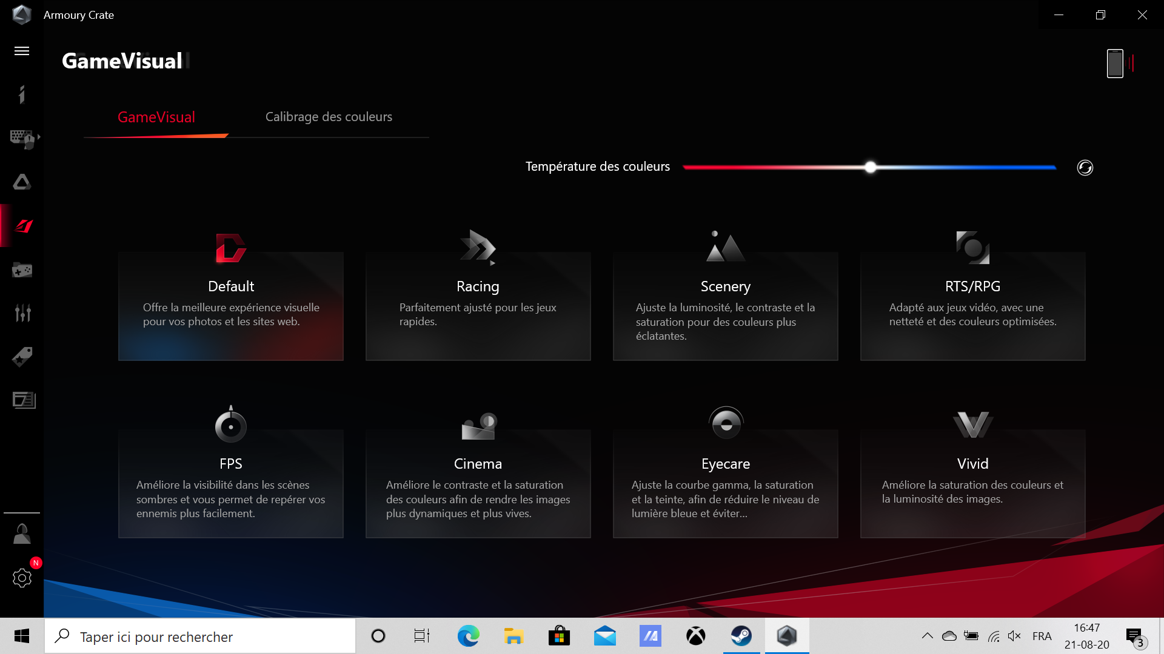Open the Game Library controller sidebar icon

22,269
